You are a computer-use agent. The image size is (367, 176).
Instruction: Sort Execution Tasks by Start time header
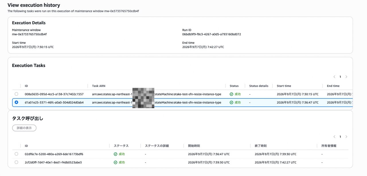[x=284, y=86]
